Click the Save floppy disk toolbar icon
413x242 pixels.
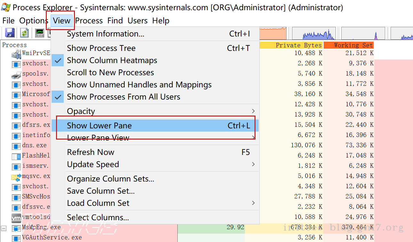coord(10,33)
